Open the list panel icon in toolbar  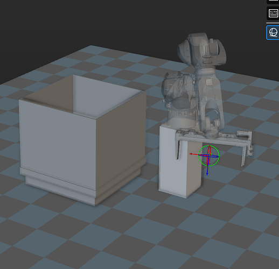click(x=273, y=13)
